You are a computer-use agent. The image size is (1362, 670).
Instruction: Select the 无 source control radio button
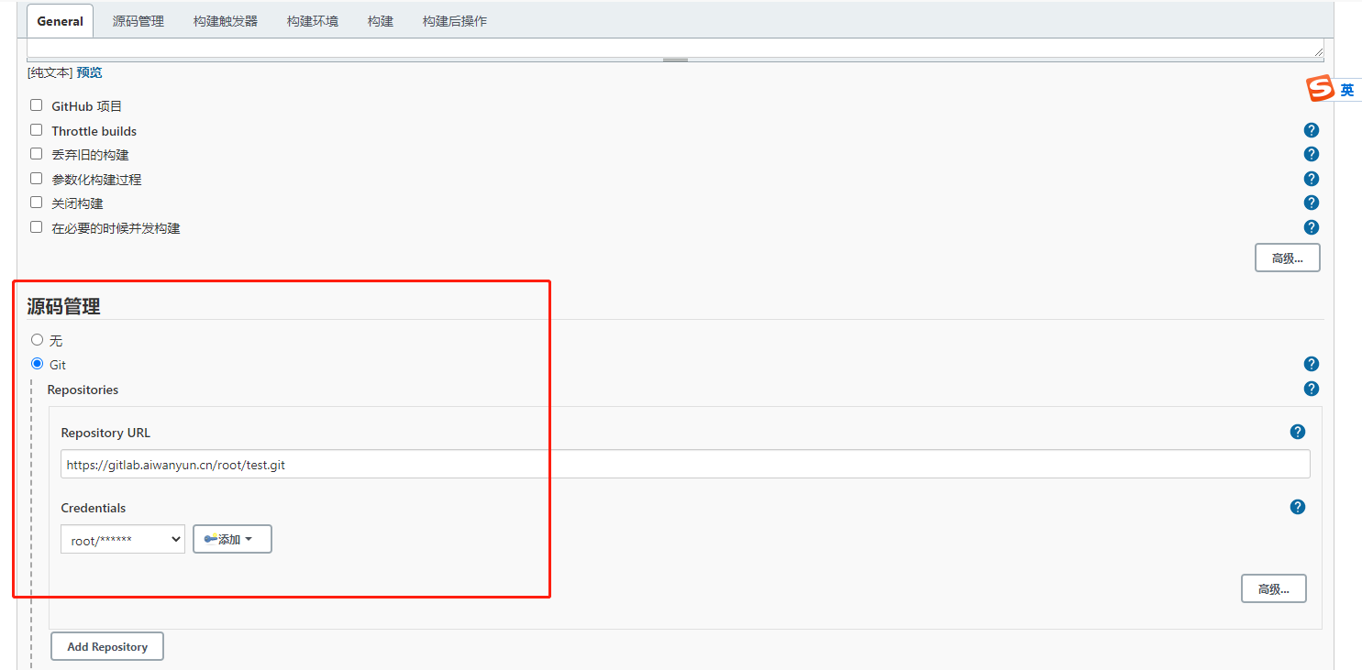38,340
